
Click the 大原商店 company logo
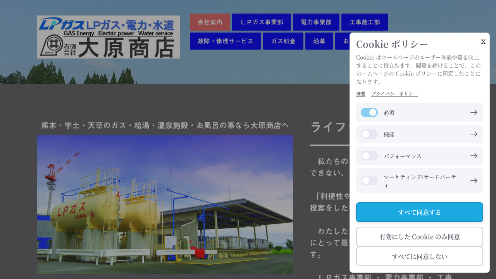108,37
